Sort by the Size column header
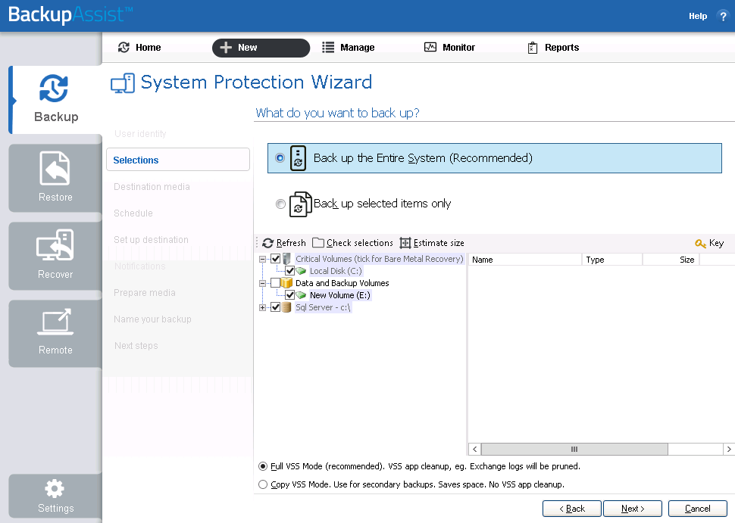Viewport: 735px width, 523px height. click(x=671, y=260)
